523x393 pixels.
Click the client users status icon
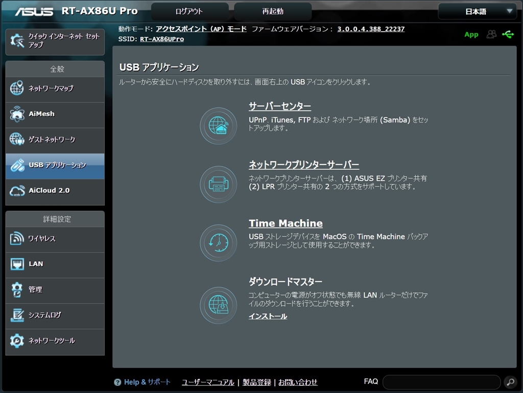[491, 34]
